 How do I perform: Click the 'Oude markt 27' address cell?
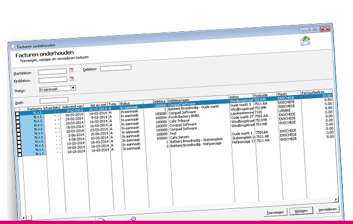pyautogui.click(x=242, y=117)
